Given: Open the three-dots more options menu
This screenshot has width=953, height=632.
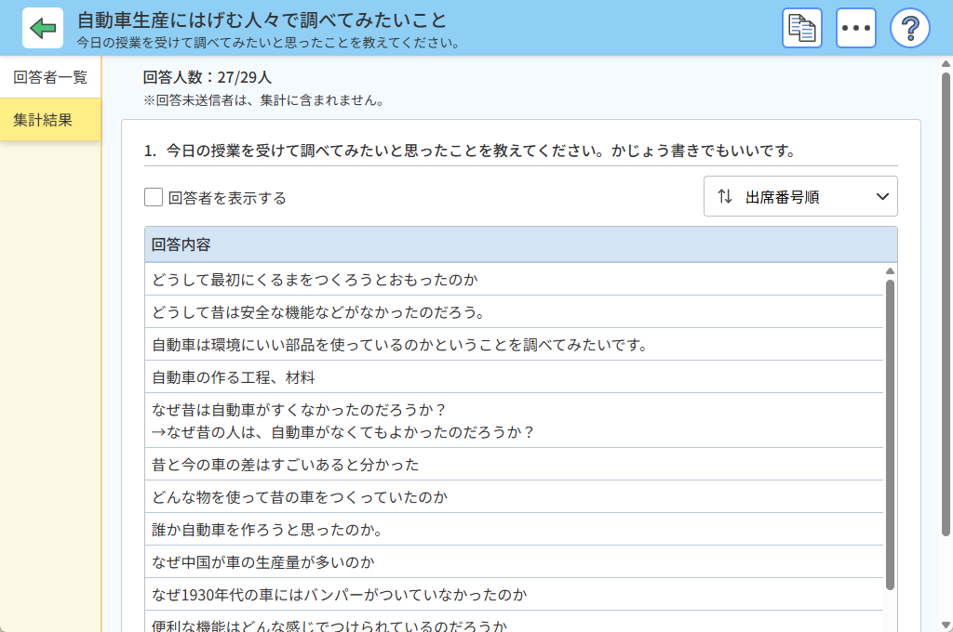Looking at the screenshot, I should coord(855,28).
